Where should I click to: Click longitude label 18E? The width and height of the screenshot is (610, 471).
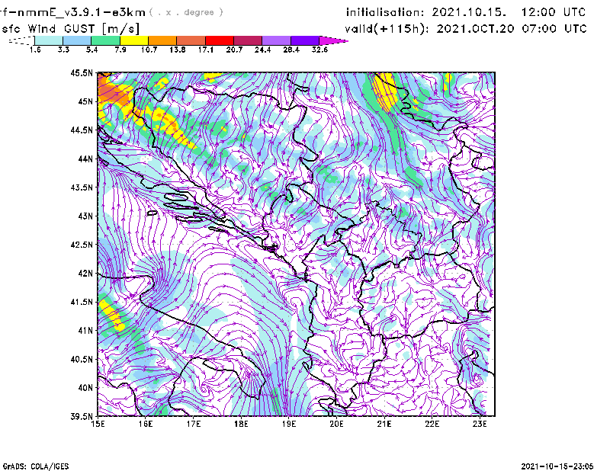click(x=241, y=424)
